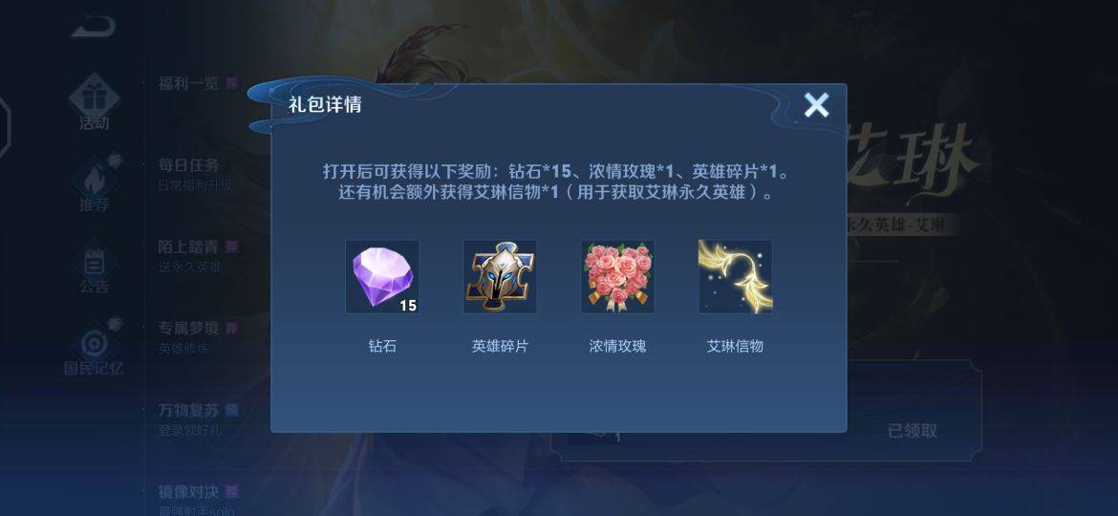
Task: Open the 公告 calendar sidebar icon
Action: (x=94, y=269)
